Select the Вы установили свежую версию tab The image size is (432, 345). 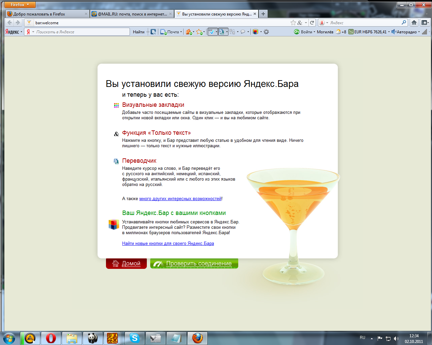pyautogui.click(x=216, y=14)
